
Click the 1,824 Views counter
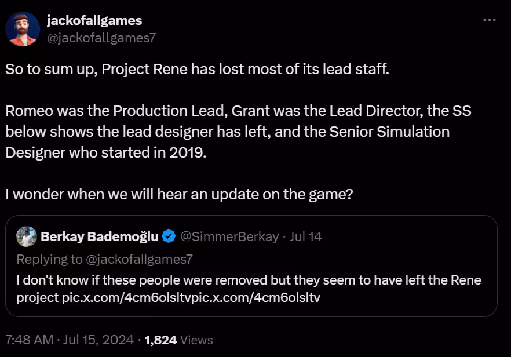coord(178,340)
